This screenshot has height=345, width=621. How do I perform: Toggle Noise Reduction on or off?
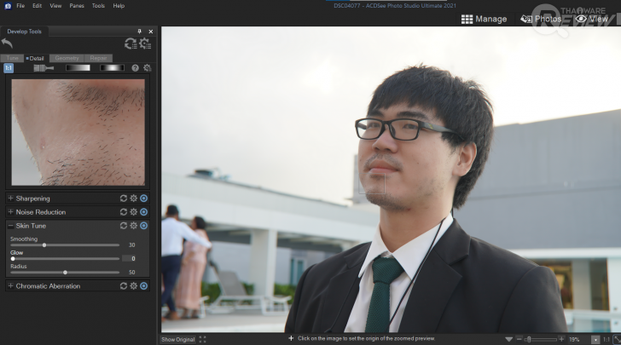(144, 212)
